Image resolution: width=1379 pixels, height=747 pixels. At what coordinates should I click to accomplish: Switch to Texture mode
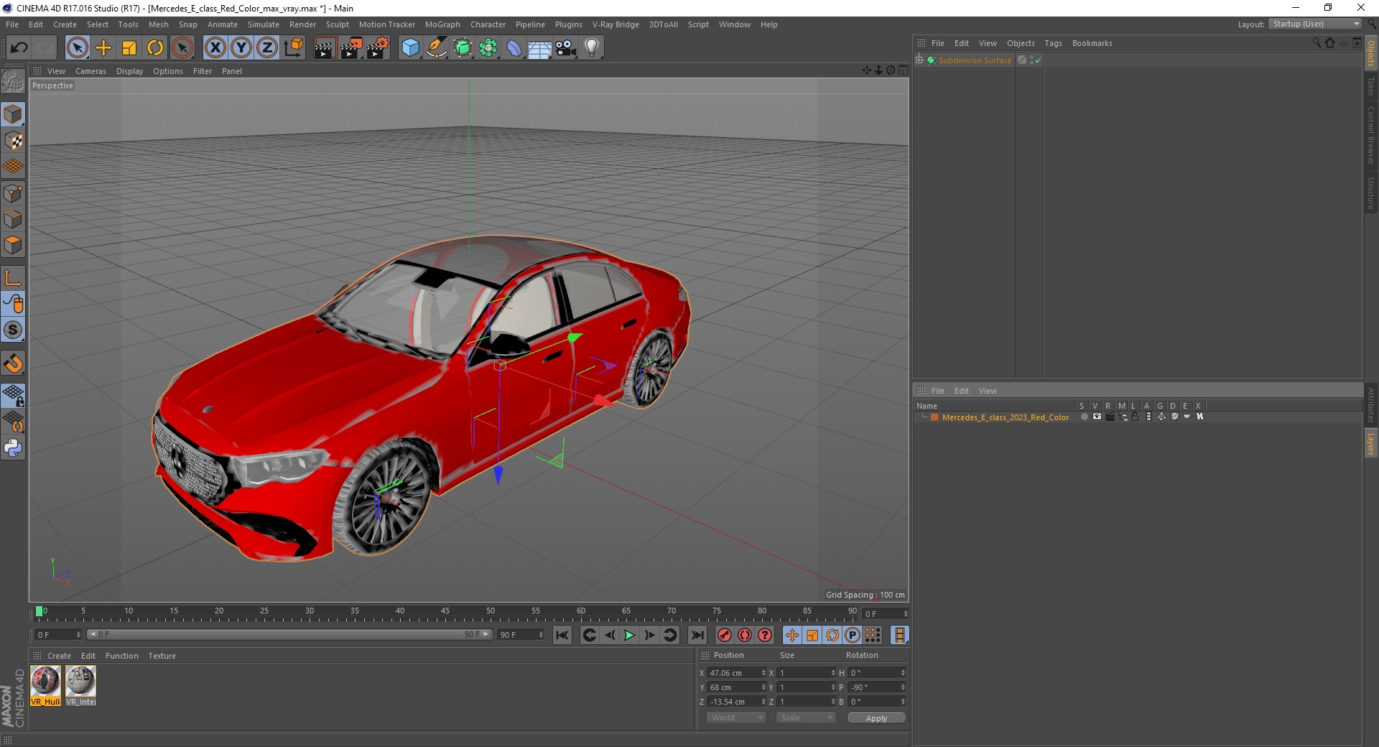tap(13, 141)
